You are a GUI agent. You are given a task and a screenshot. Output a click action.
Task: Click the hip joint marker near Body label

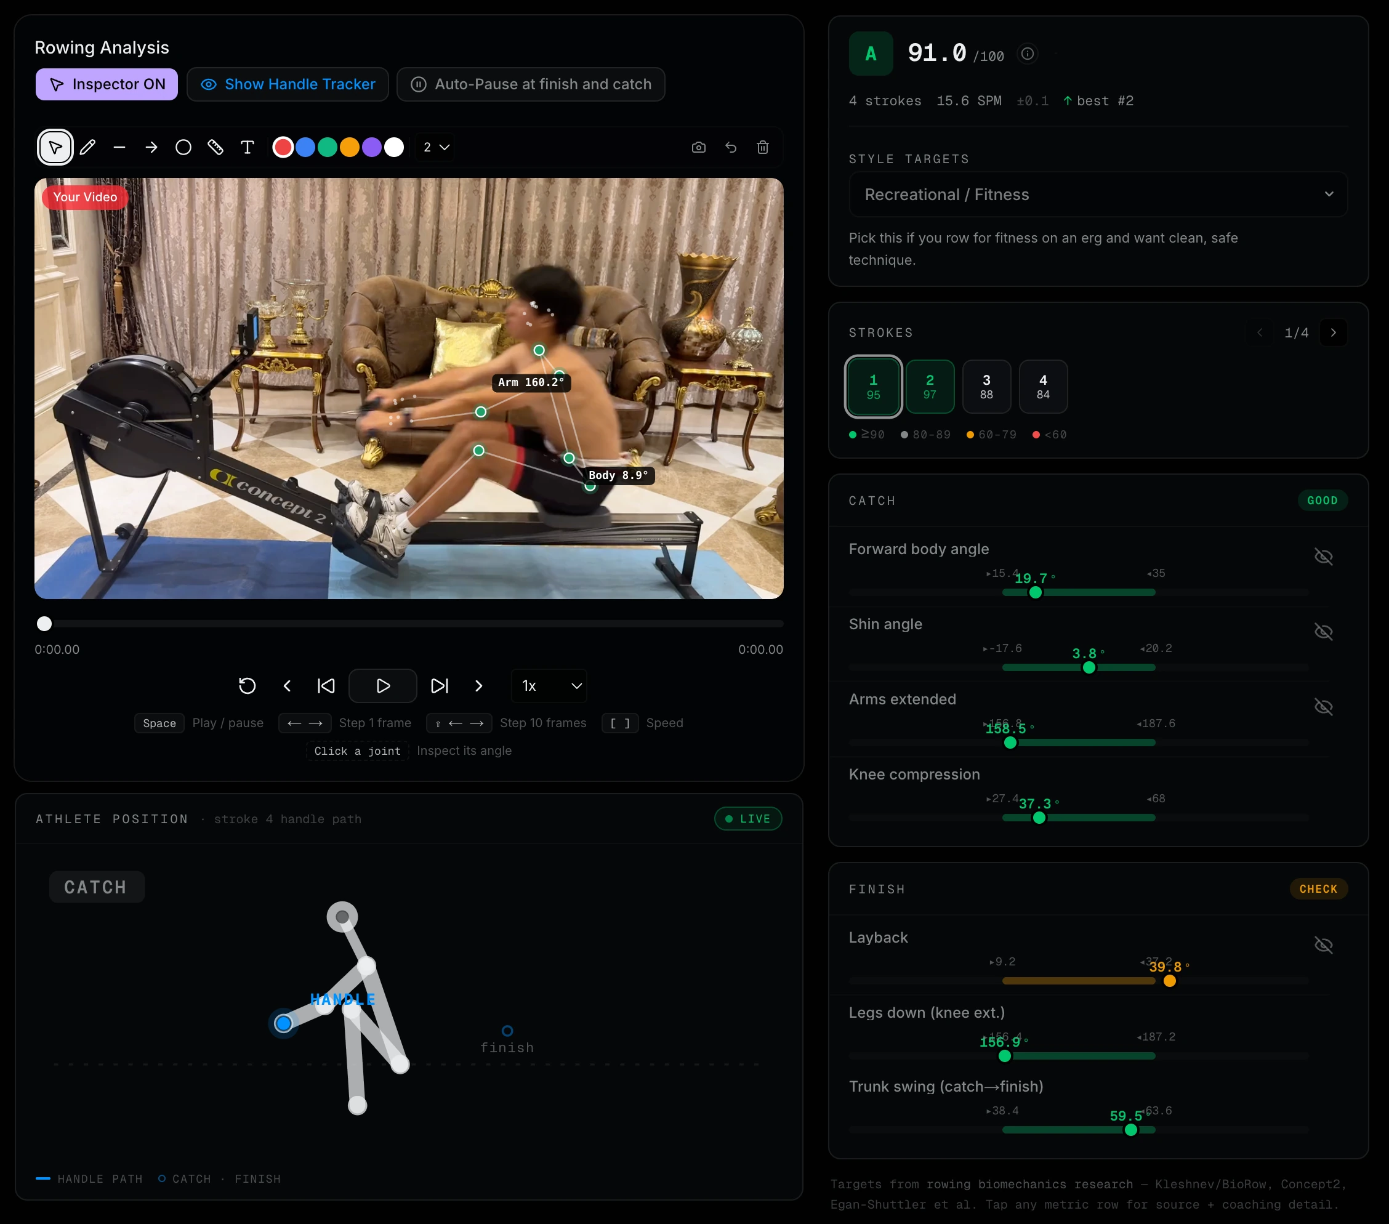590,486
